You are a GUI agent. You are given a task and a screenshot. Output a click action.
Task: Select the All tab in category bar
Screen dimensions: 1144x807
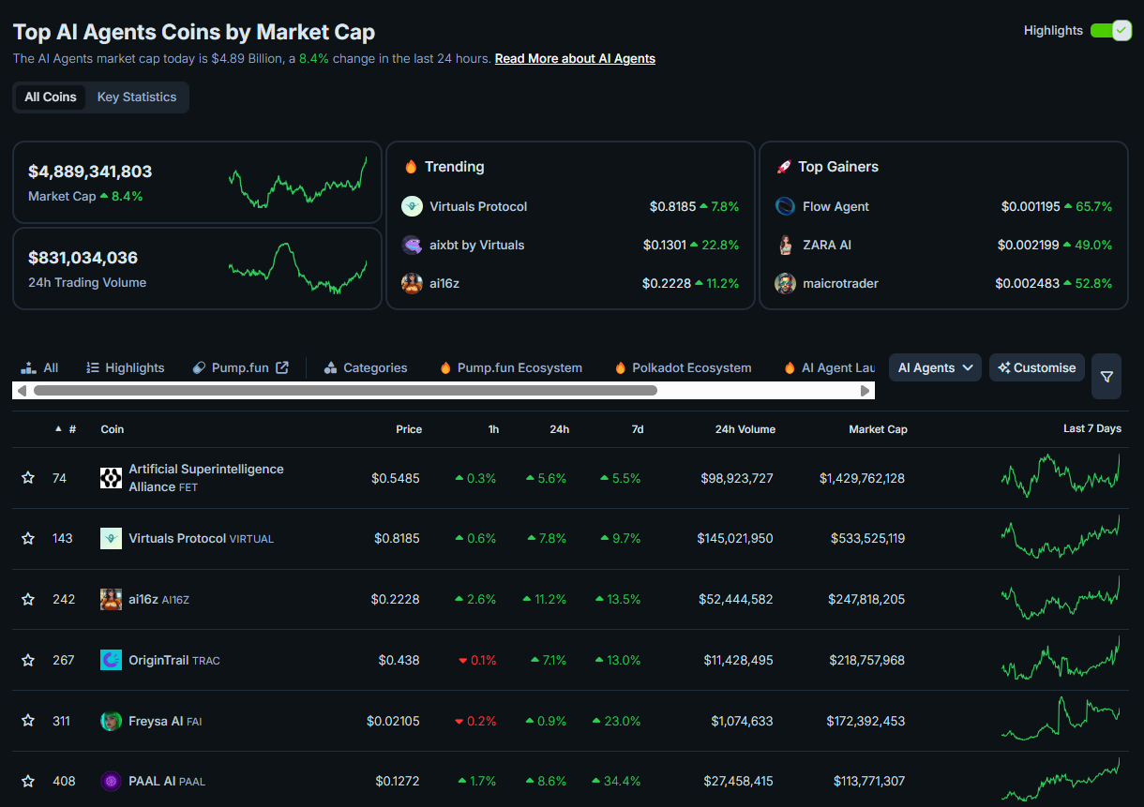pyautogui.click(x=39, y=367)
